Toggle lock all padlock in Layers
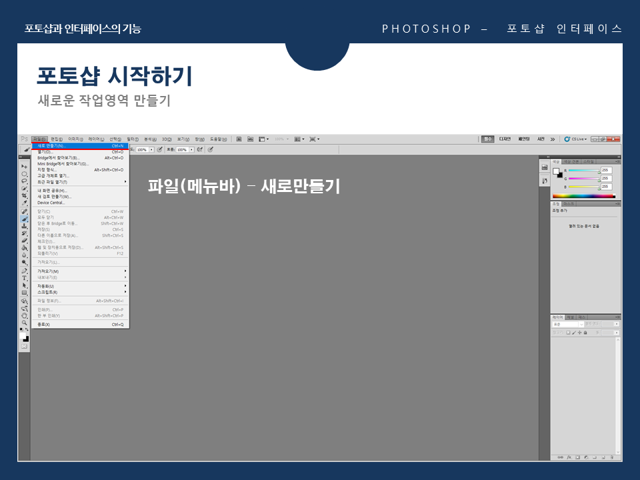This screenshot has height=480, width=640. point(585,333)
